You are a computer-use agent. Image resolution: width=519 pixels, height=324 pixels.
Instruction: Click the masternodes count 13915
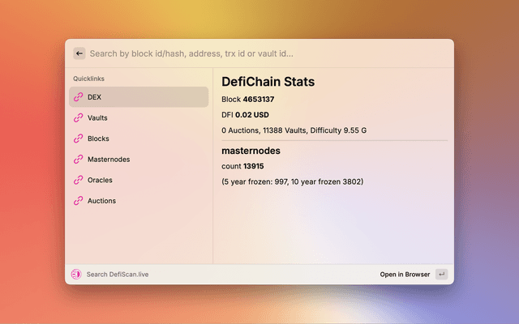tap(254, 166)
